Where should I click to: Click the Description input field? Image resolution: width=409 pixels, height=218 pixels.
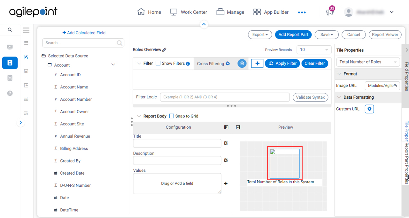pos(177,160)
